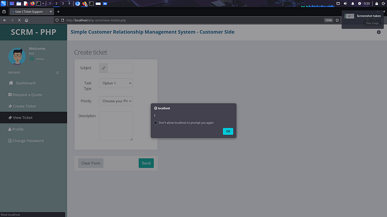Click the Clear Form button

pyautogui.click(x=91, y=163)
